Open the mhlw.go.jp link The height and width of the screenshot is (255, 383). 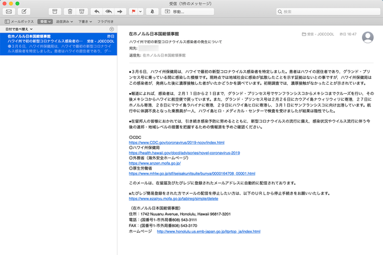[x=192, y=173]
